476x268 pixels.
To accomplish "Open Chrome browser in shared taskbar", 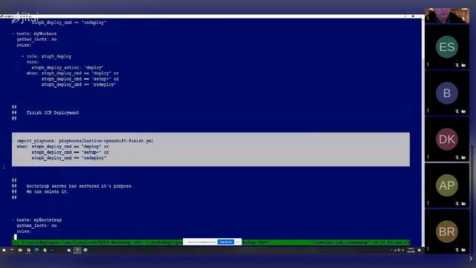I will coord(28,250).
